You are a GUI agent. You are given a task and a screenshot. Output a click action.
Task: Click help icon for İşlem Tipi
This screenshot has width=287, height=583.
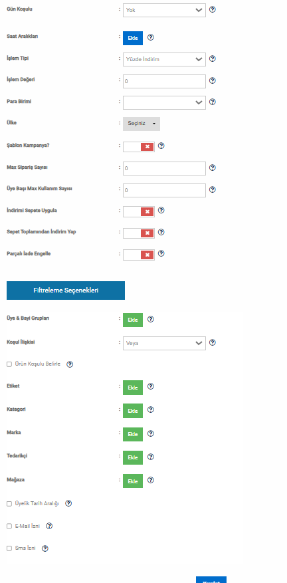coord(213,58)
